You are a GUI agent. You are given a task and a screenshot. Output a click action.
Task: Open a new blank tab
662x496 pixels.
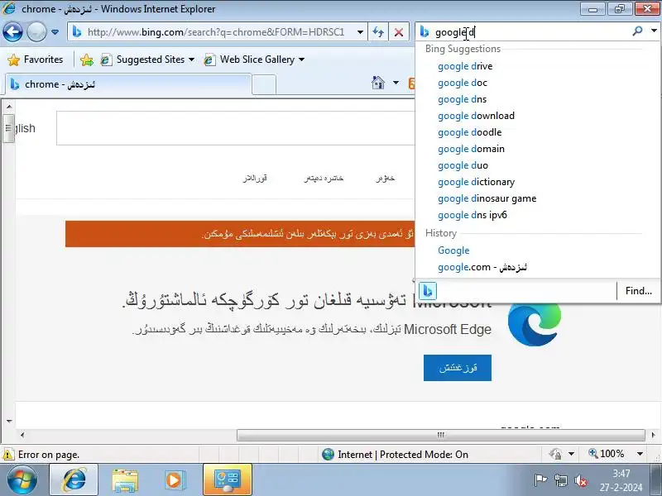(x=264, y=85)
